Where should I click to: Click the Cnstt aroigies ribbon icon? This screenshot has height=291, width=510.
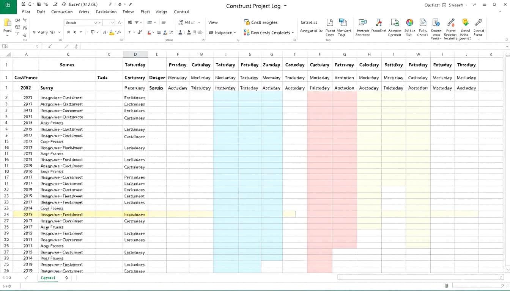pos(247,22)
